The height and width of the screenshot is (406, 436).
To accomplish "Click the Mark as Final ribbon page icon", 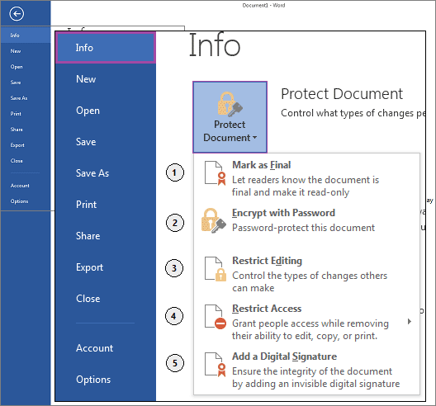I will [216, 172].
